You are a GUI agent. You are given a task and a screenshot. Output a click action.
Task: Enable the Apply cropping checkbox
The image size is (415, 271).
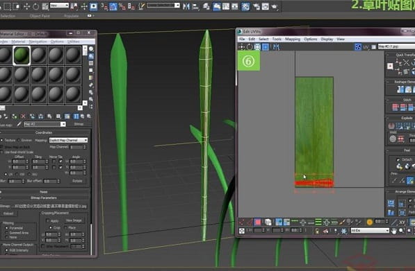coord(48,220)
